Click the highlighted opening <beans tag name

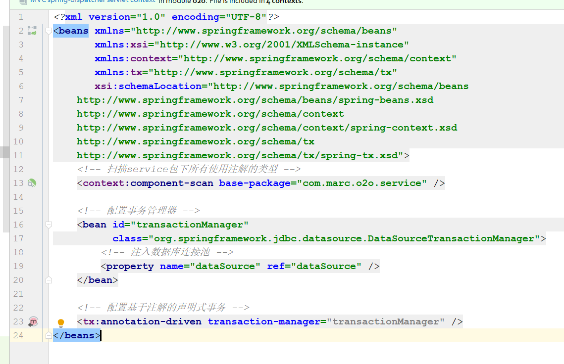pos(71,31)
